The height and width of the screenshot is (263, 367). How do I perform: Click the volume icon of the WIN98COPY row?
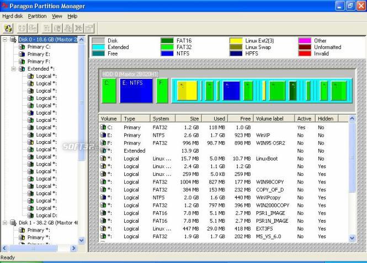[x=103, y=181]
